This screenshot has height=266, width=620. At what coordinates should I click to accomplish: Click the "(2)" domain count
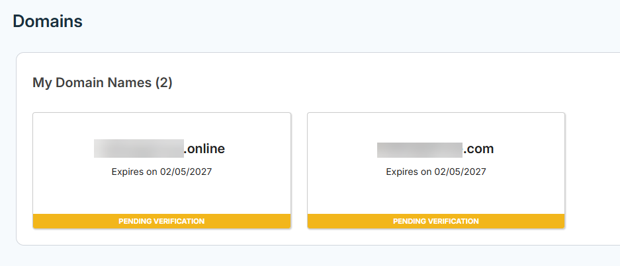click(163, 83)
